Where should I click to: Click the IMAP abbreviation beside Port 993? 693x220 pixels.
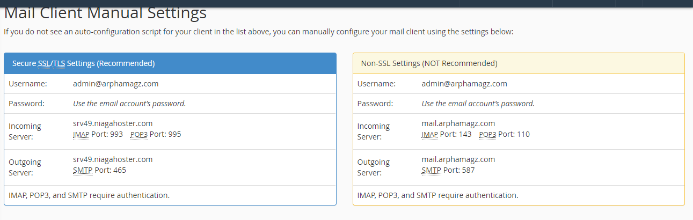(x=81, y=134)
